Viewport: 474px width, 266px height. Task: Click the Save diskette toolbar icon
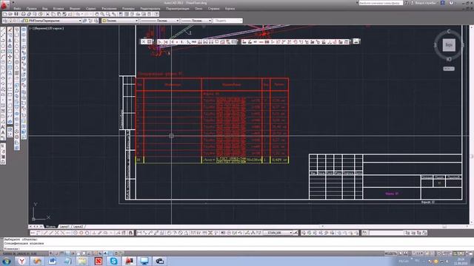[16, 14]
